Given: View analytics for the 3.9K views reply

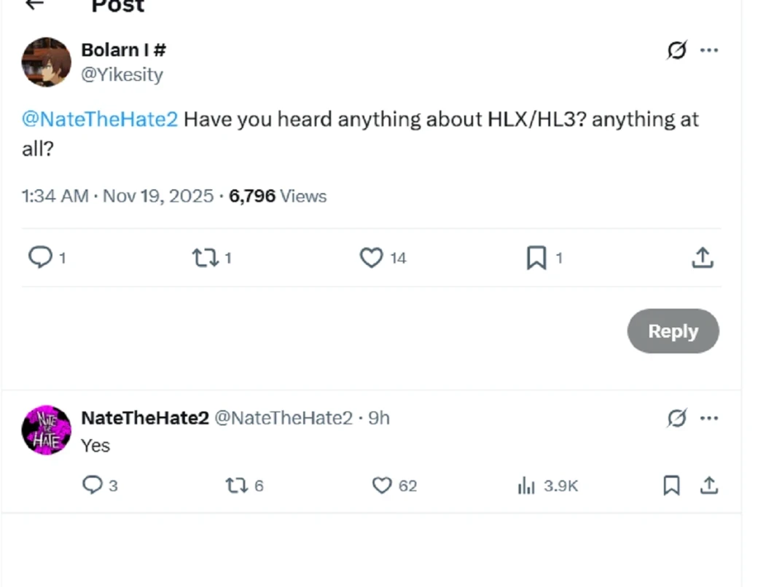Looking at the screenshot, I should point(526,486).
